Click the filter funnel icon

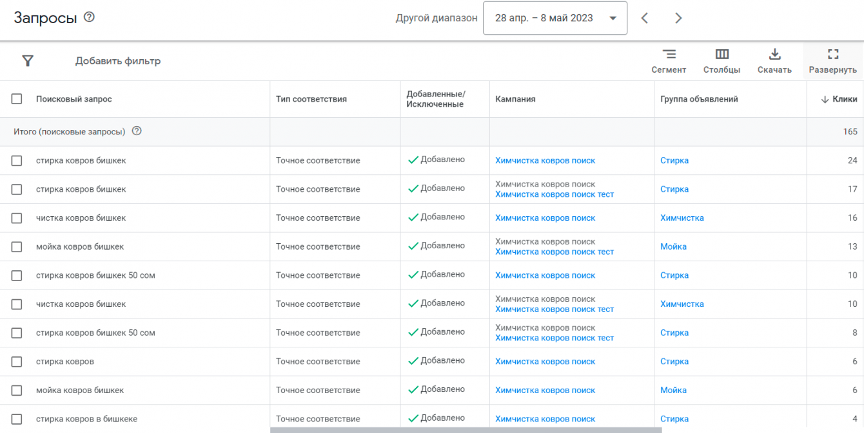pos(28,61)
